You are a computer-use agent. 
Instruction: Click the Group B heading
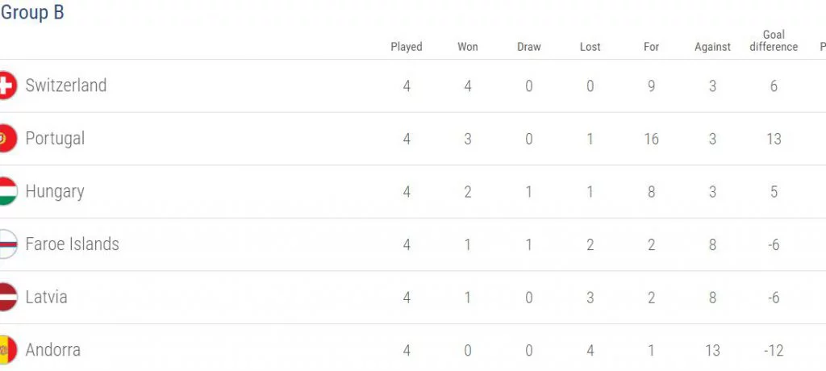(x=32, y=13)
